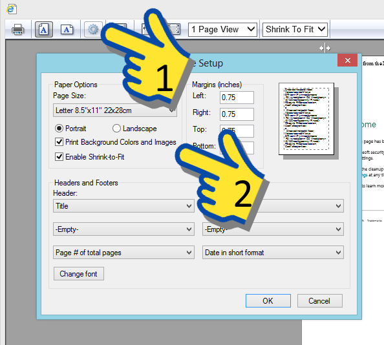Click the Change font button
384x345 pixels.
pyautogui.click(x=79, y=274)
